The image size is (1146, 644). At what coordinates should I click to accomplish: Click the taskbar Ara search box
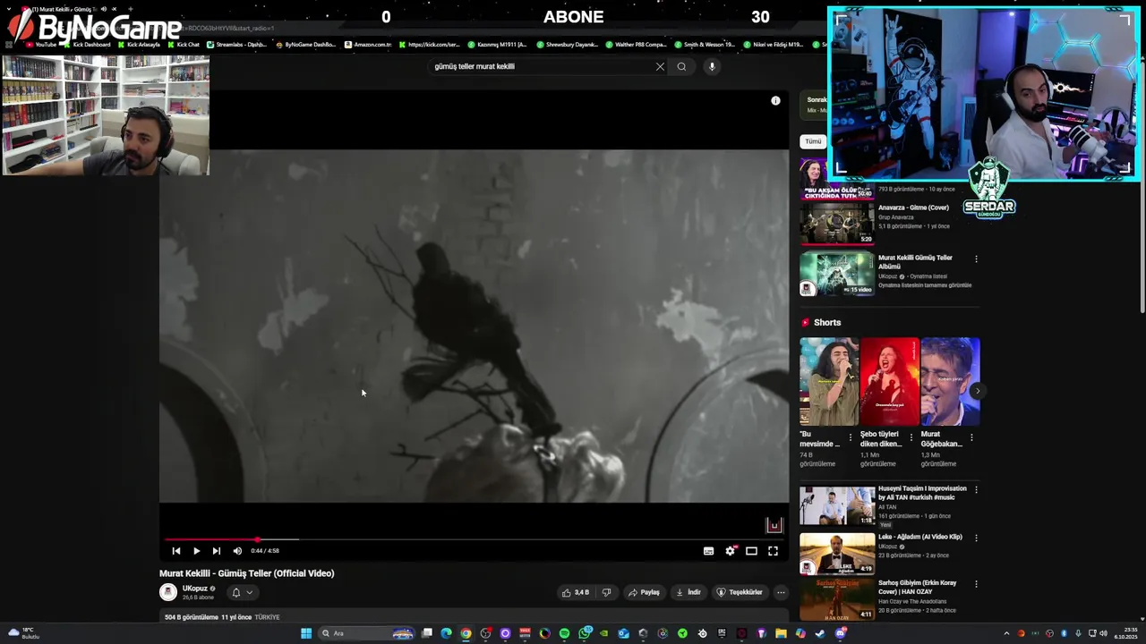(x=367, y=633)
